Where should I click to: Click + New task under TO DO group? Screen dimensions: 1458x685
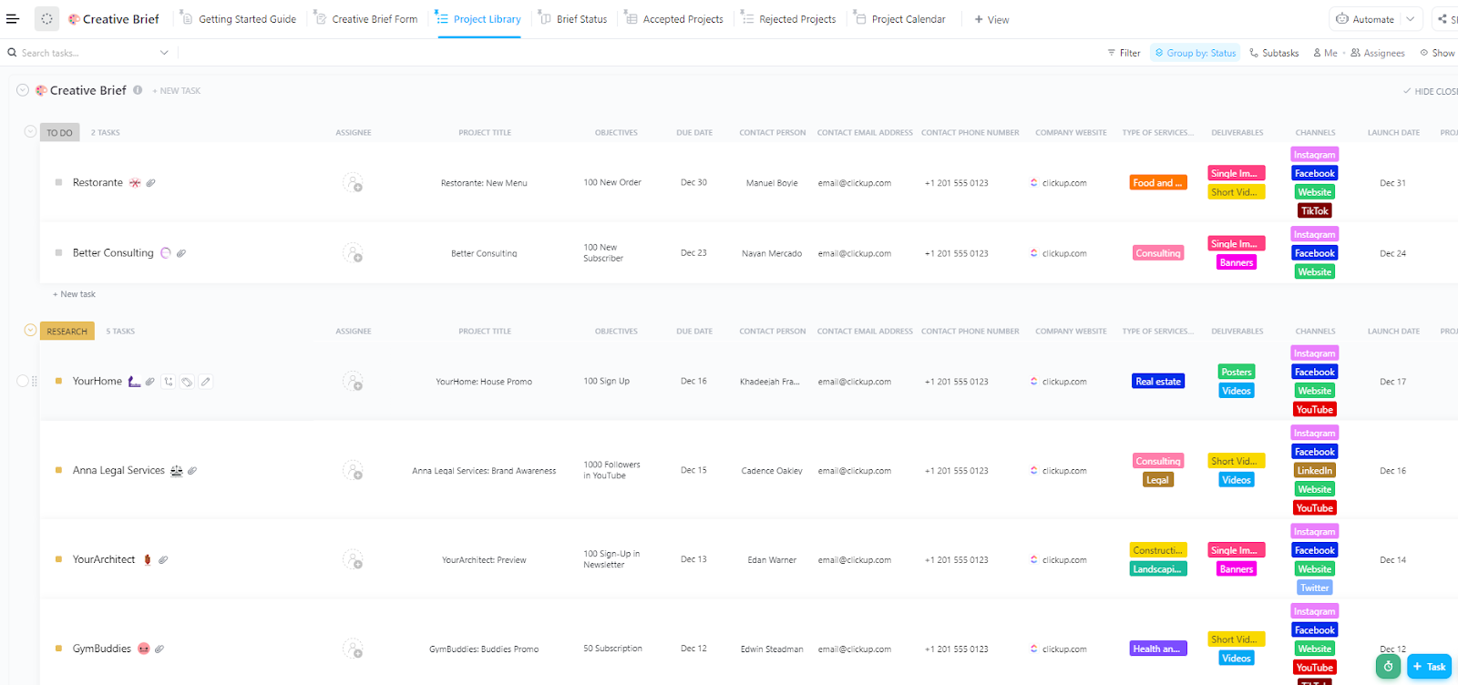74,294
